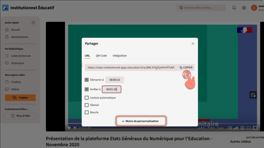
Task: Open the notifications bell
Action: pos(234,8)
